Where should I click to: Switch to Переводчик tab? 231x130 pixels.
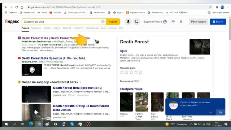coord(92,28)
